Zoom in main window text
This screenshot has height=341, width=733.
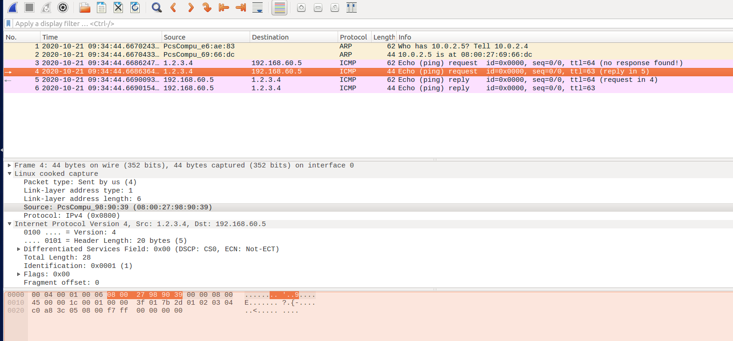pyautogui.click(x=301, y=7)
